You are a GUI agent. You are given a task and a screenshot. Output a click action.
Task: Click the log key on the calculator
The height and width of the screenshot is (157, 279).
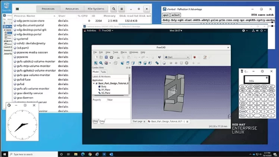click(257, 95)
